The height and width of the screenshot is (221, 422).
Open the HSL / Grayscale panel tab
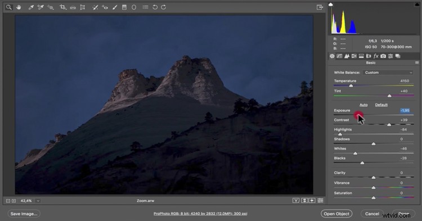click(x=354, y=56)
